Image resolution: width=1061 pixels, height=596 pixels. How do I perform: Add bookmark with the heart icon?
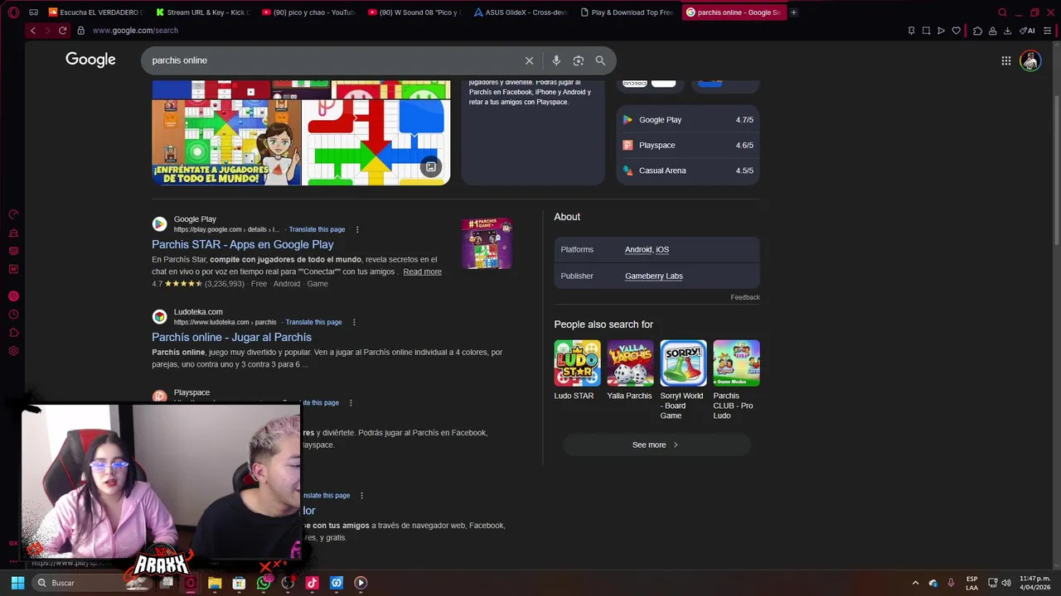tap(956, 31)
